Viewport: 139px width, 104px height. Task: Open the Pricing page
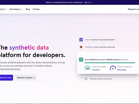pos(36,9)
